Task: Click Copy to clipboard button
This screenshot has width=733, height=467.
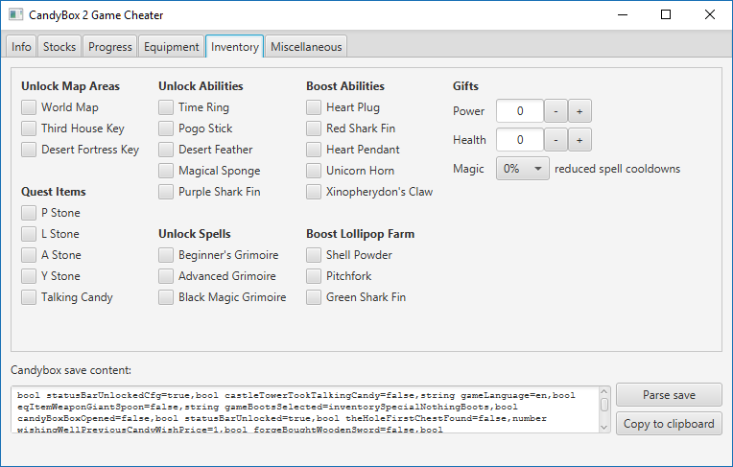Action: pyautogui.click(x=669, y=424)
